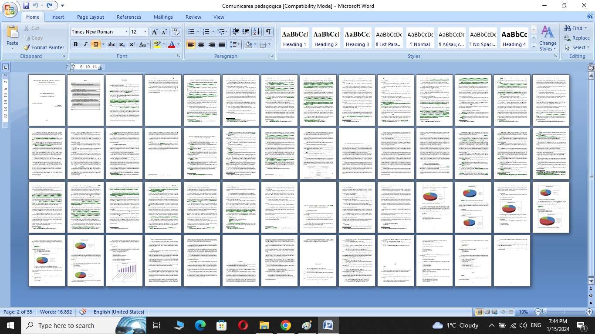Click the Show/Hide paragraph marks icon
The width and height of the screenshot is (595, 334).
tap(268, 32)
